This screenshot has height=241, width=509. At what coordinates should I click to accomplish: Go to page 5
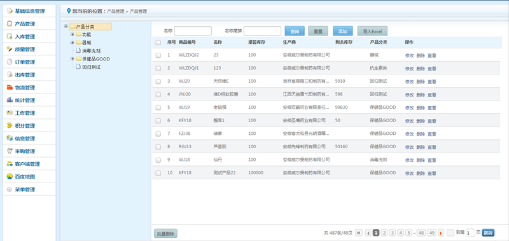point(408,233)
